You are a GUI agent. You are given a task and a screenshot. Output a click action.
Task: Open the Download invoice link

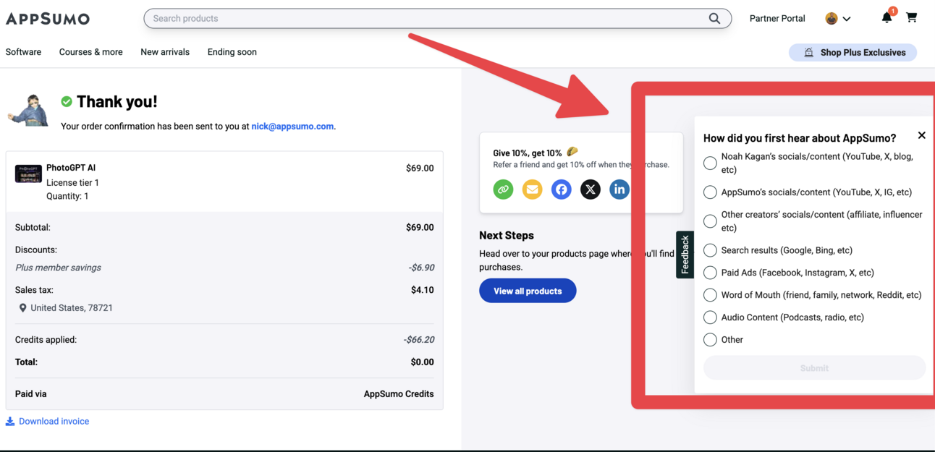click(54, 422)
